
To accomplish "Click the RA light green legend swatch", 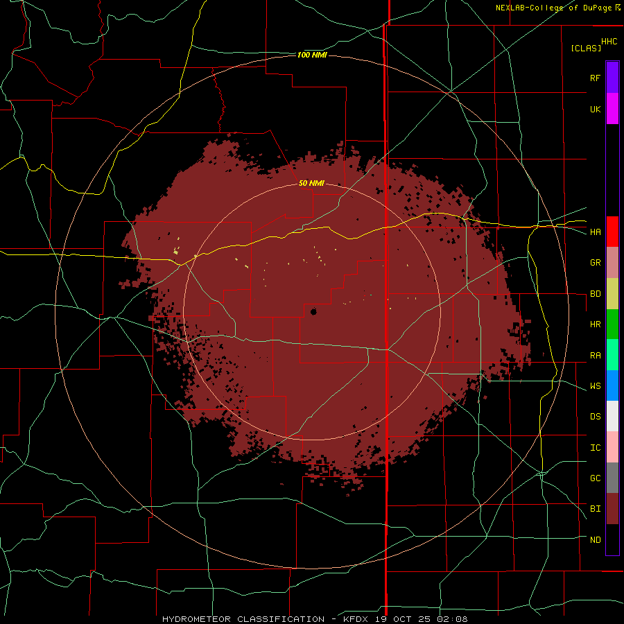I will (612, 355).
